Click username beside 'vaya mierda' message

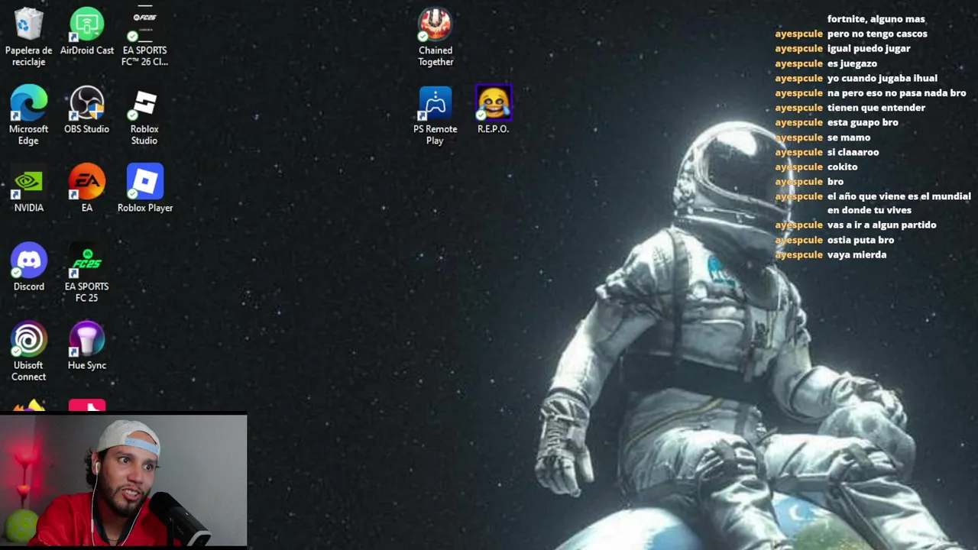[798, 254]
